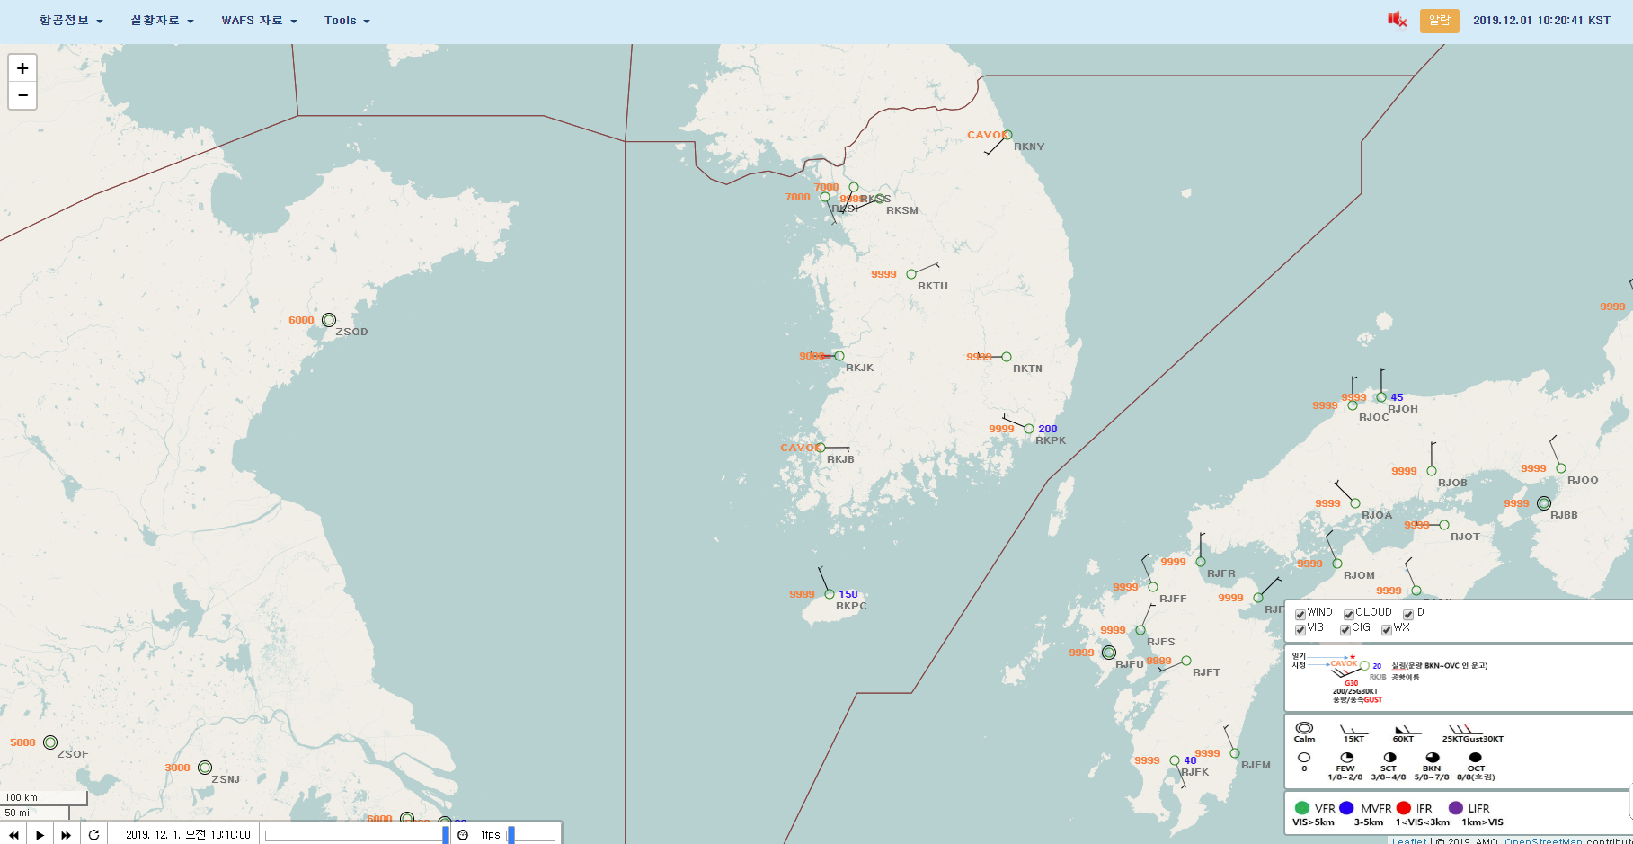Toggle the muted speaker sound icon

(x=1397, y=20)
